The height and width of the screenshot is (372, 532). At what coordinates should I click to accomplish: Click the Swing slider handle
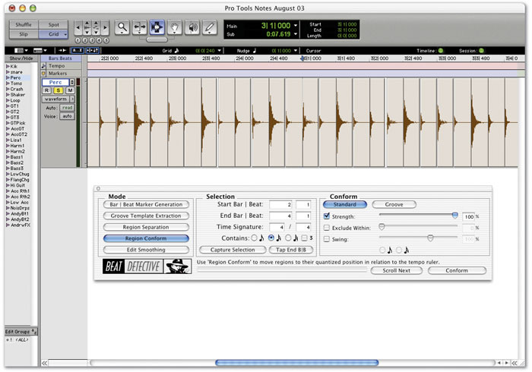coord(430,238)
